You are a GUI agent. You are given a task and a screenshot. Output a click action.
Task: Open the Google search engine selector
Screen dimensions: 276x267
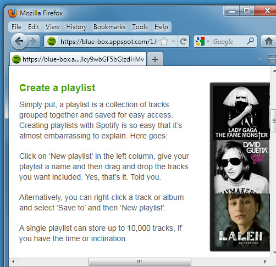[x=202, y=41]
